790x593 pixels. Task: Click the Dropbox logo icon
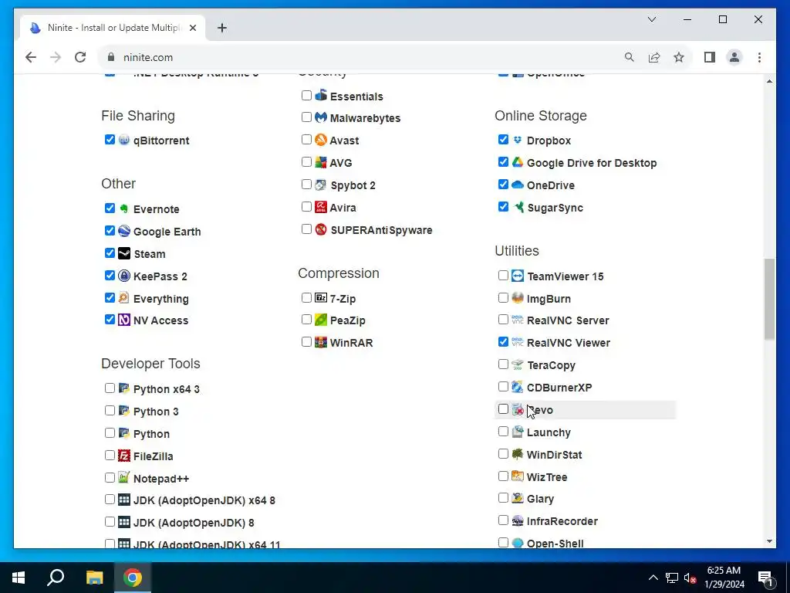(x=518, y=140)
